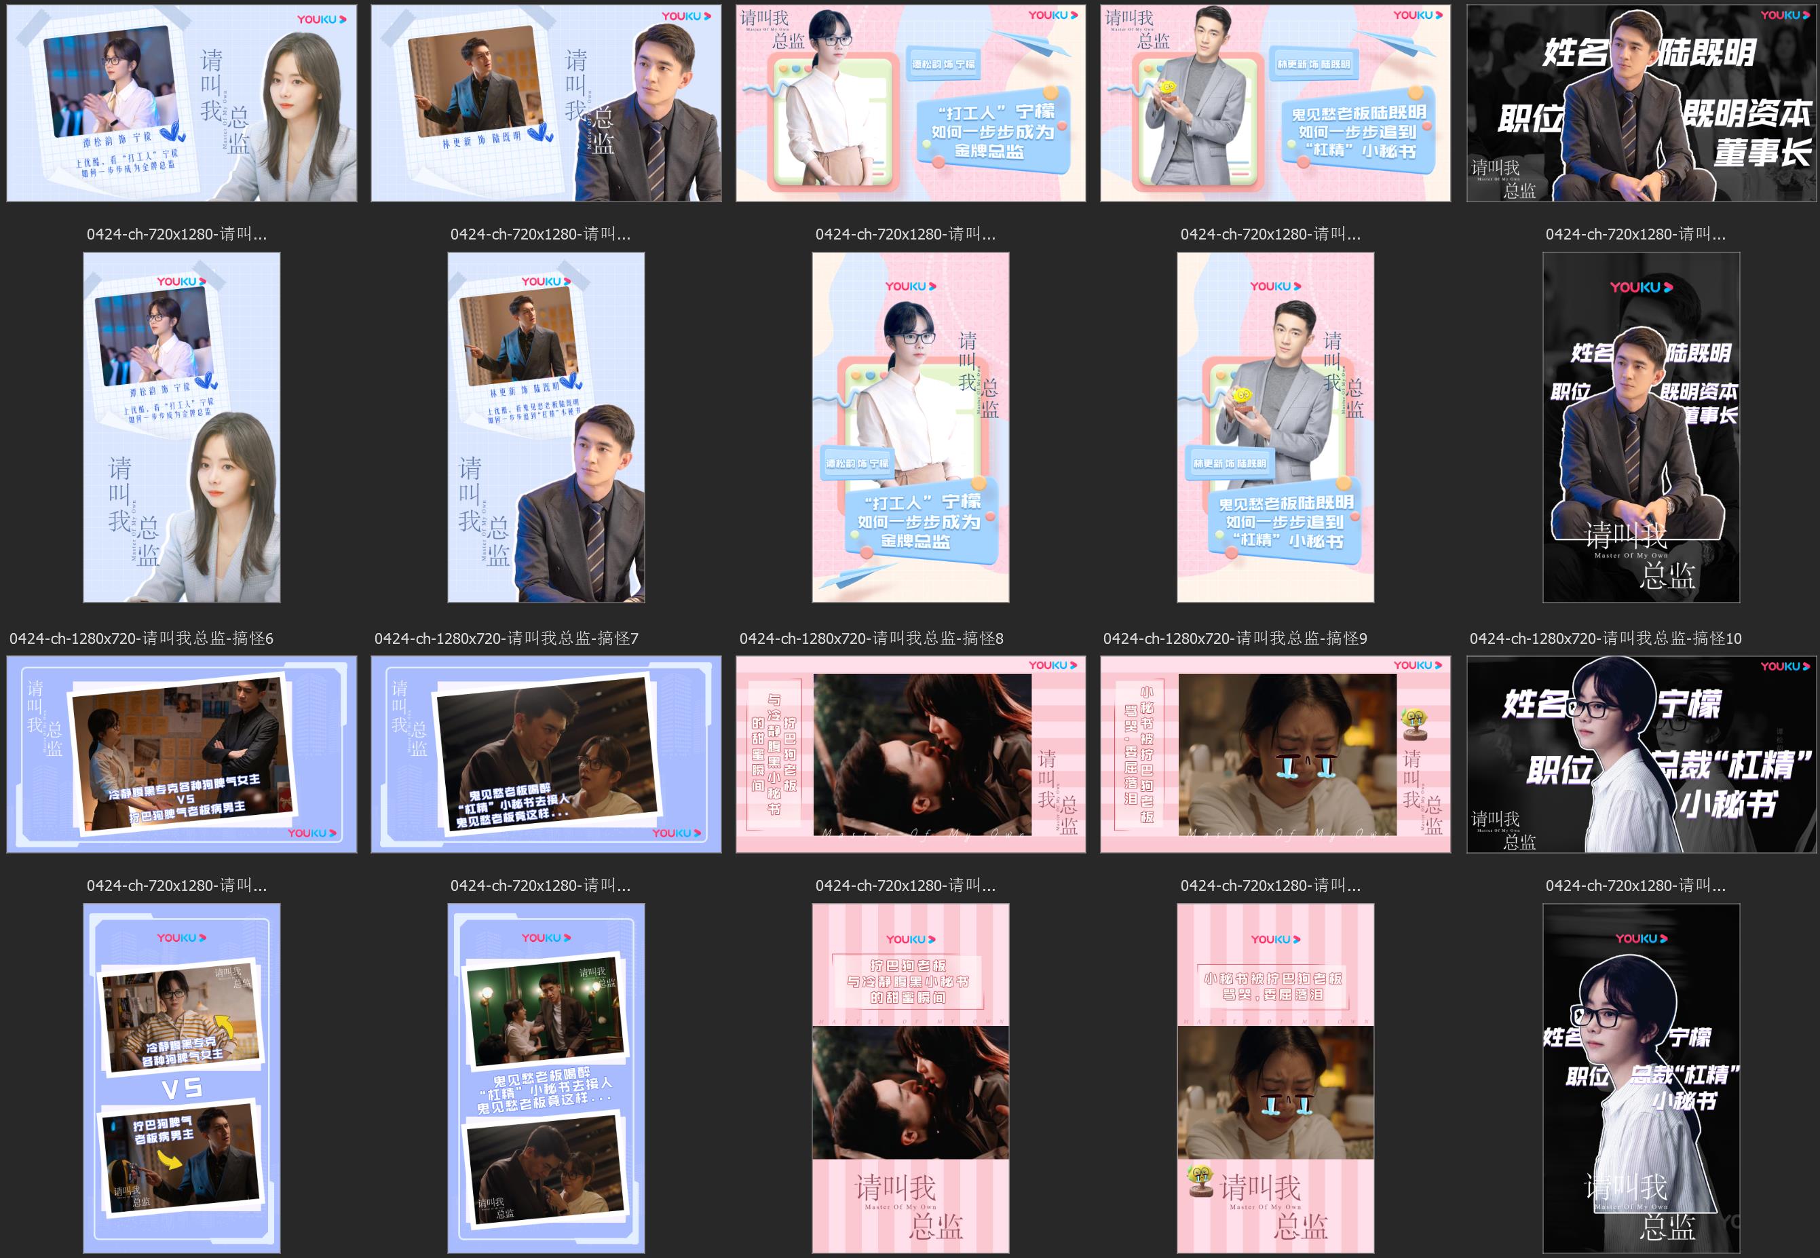Select portrait black thumbnail of 宁檬 in glasses
The width and height of the screenshot is (1820, 1258).
[x=1641, y=1079]
